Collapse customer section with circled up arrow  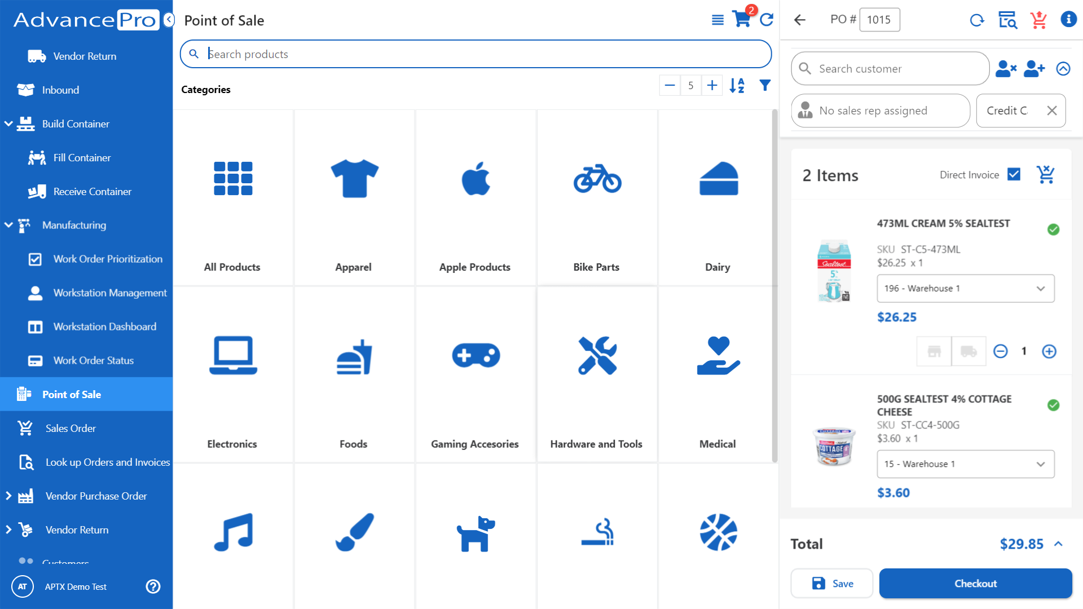coord(1063,69)
